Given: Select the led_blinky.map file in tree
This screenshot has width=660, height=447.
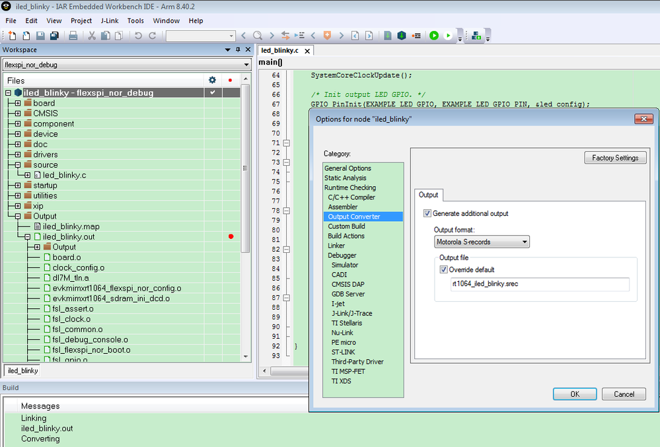Looking at the screenshot, I should pyautogui.click(x=71, y=226).
